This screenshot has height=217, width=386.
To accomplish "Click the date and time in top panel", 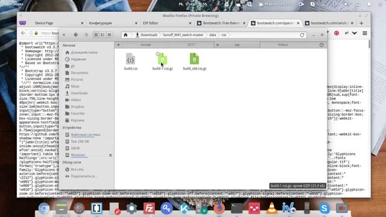I will pyautogui.click(x=193, y=4).
